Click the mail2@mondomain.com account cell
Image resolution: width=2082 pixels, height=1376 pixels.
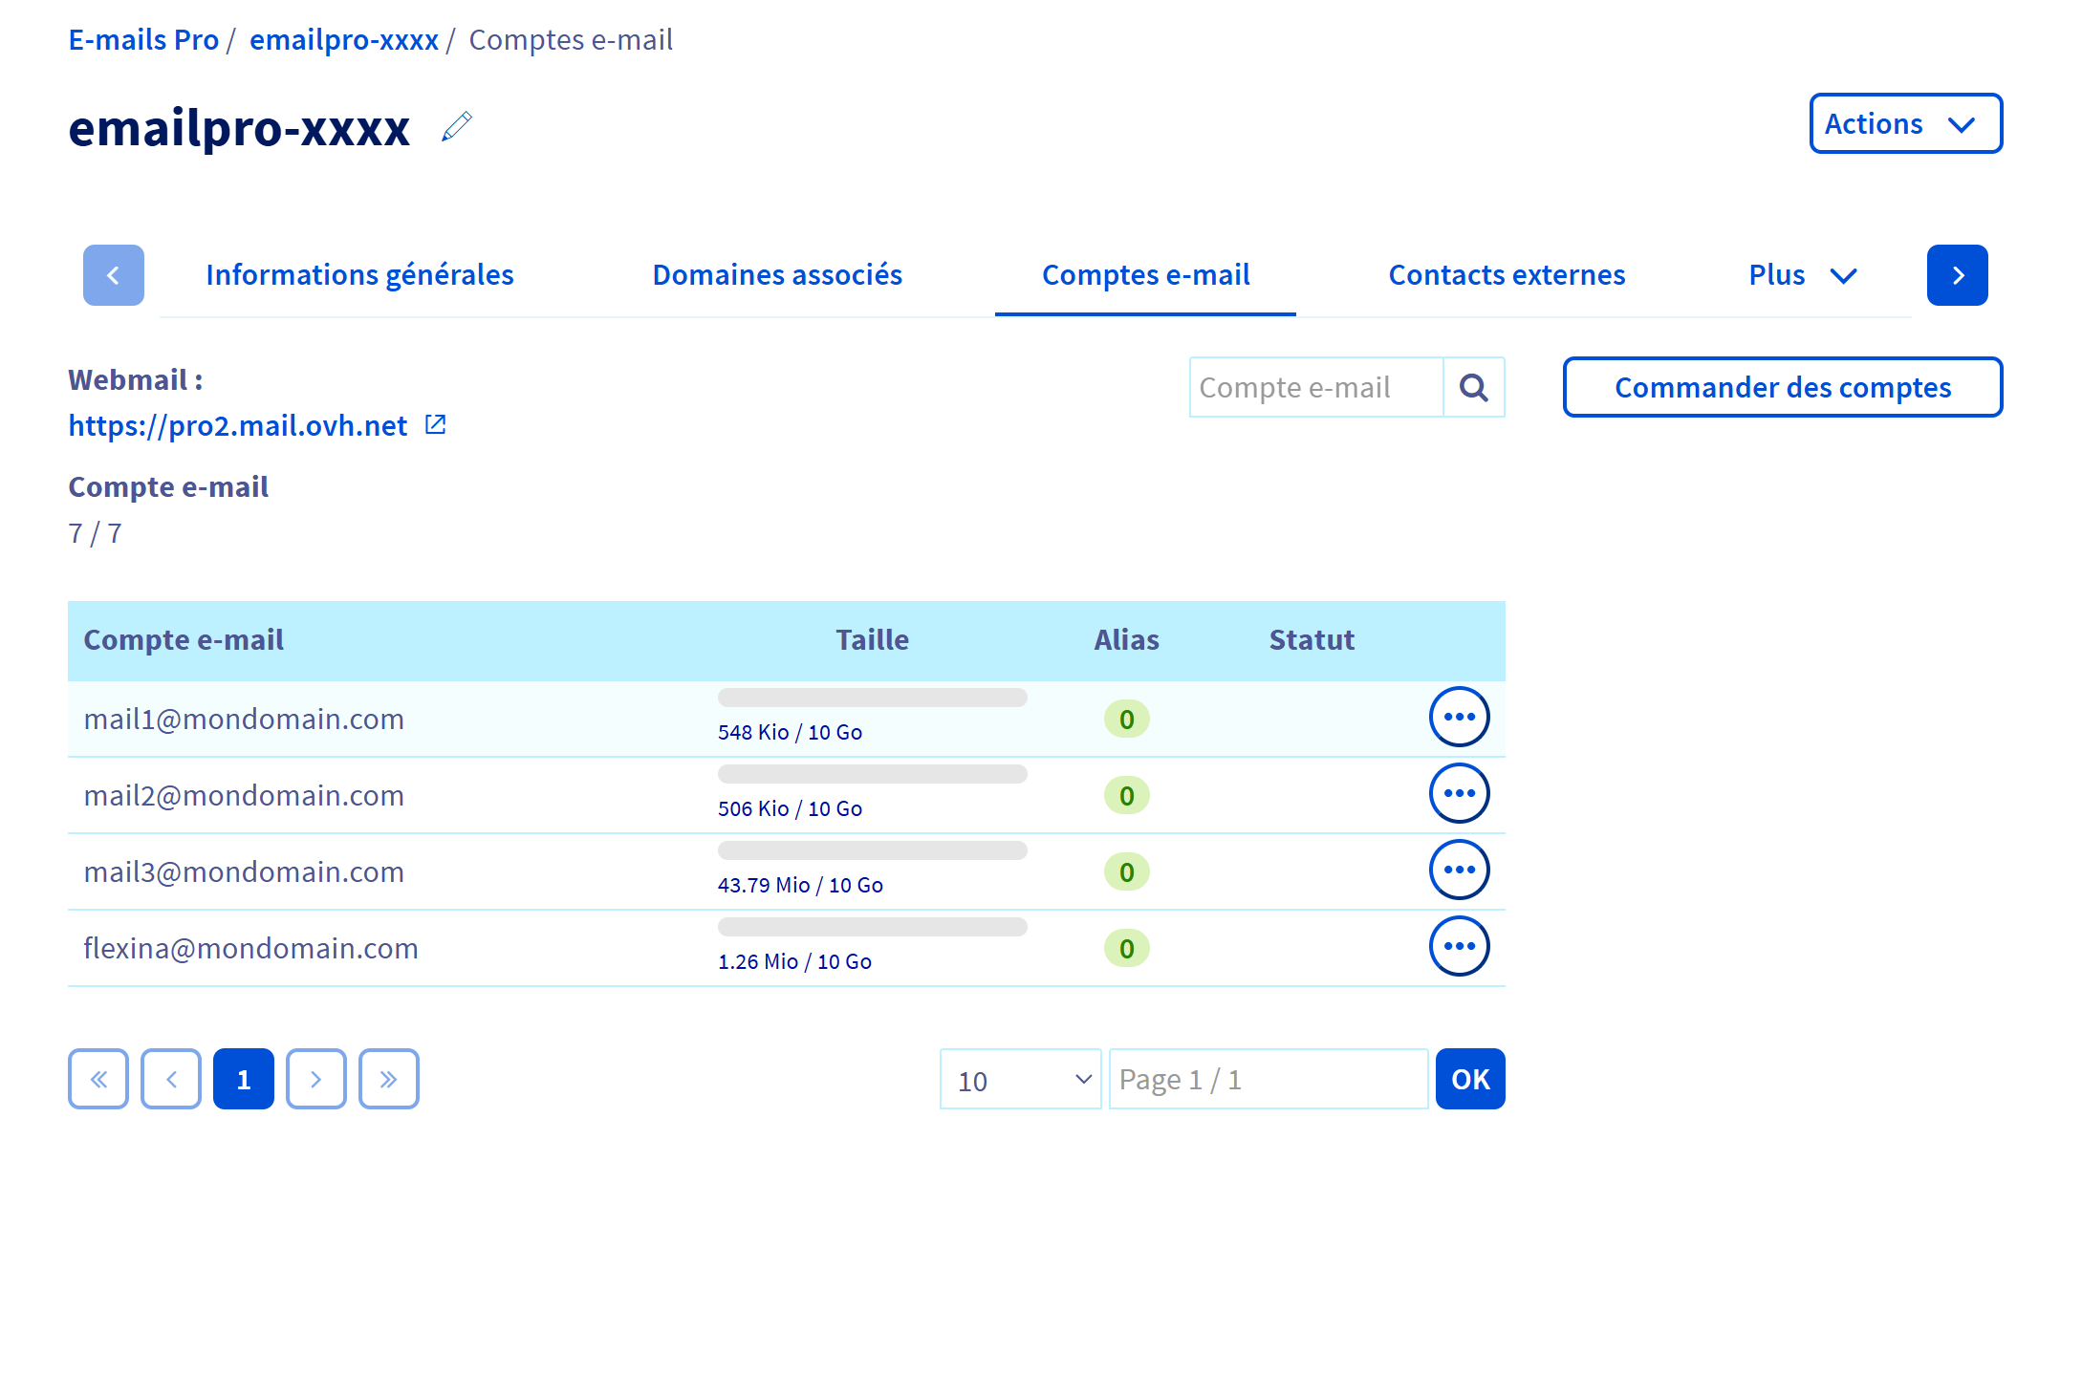(x=244, y=795)
